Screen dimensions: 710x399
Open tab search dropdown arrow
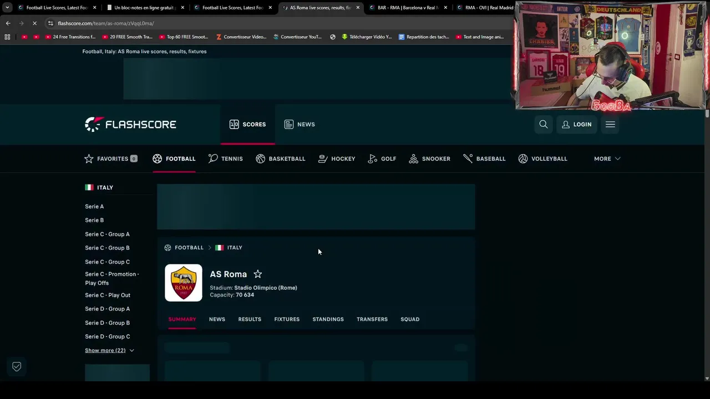(x=7, y=8)
